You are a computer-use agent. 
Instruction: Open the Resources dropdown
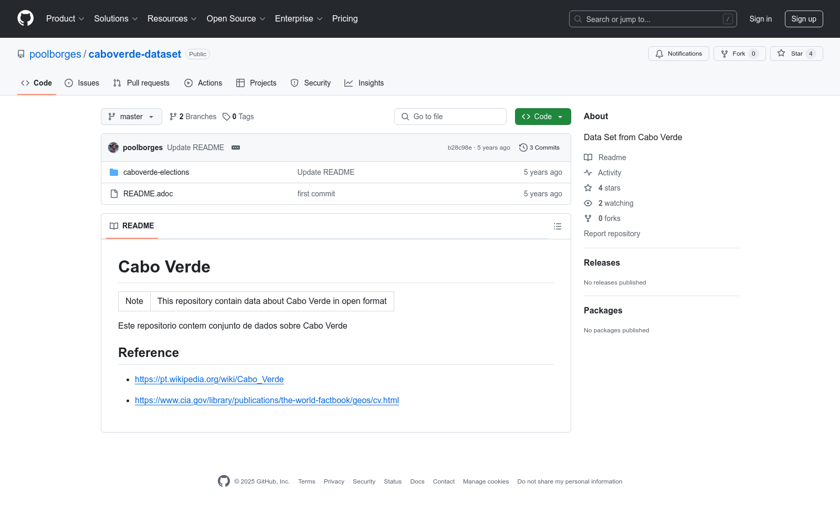tap(172, 19)
